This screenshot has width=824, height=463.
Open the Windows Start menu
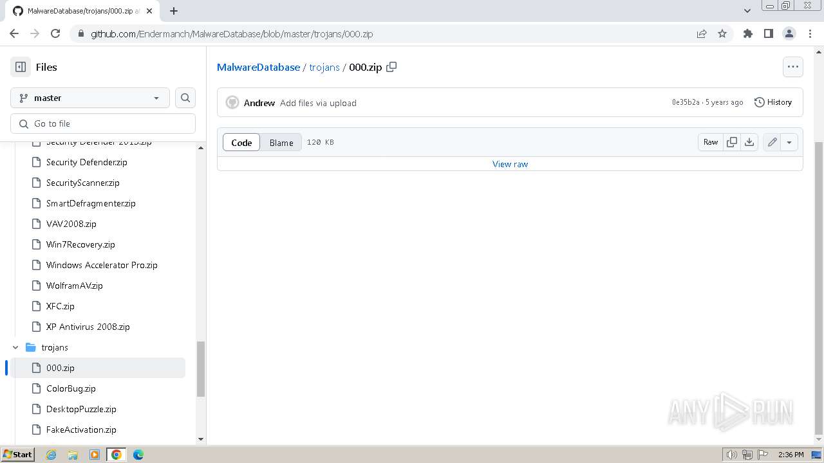point(18,455)
